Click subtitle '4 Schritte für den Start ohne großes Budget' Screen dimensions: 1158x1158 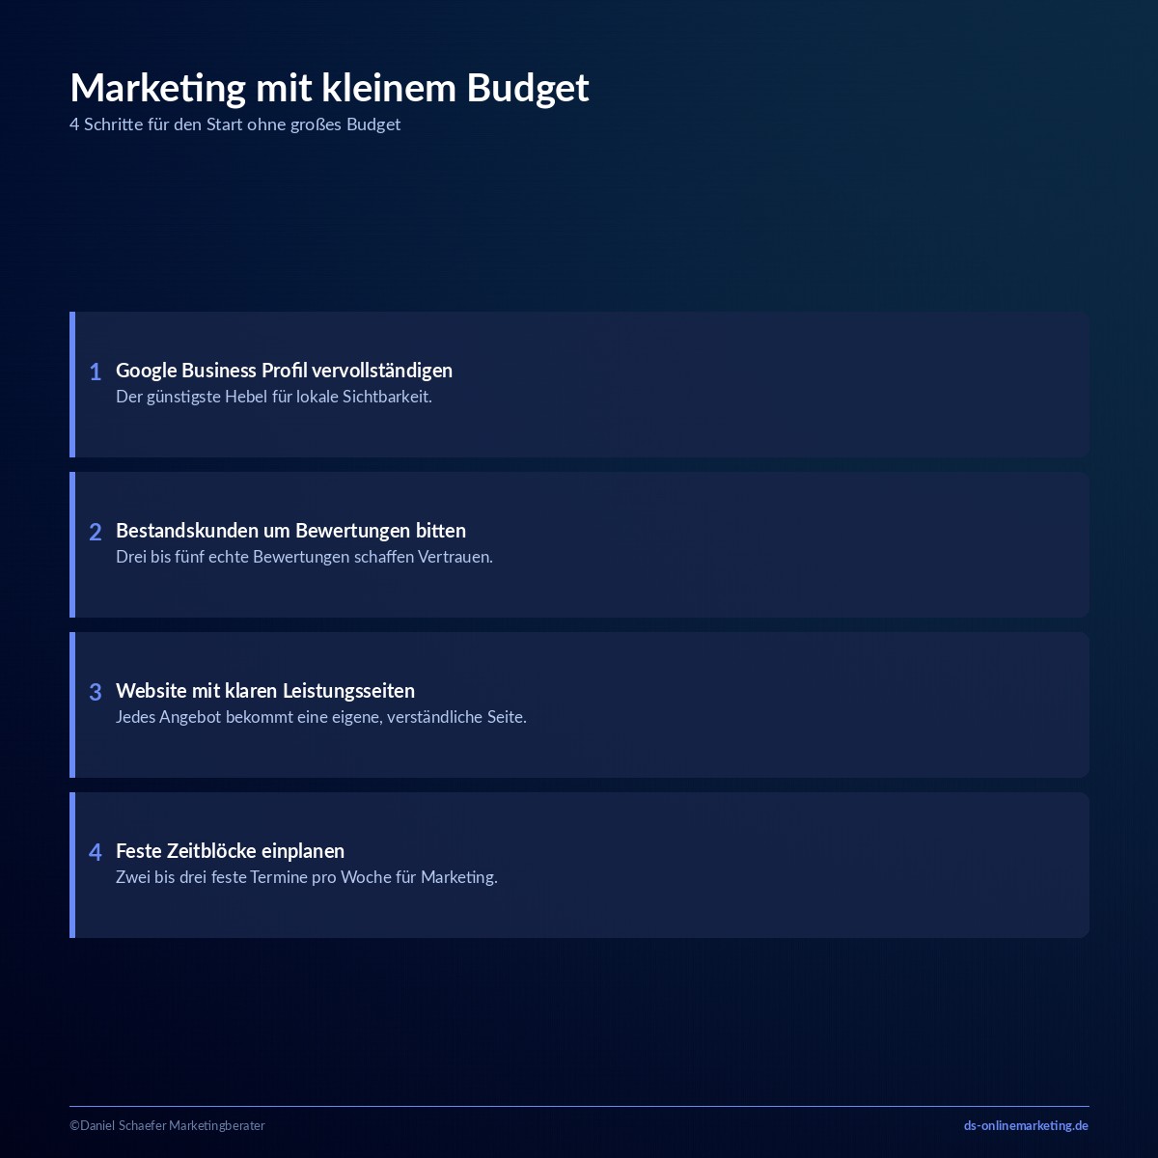click(234, 124)
